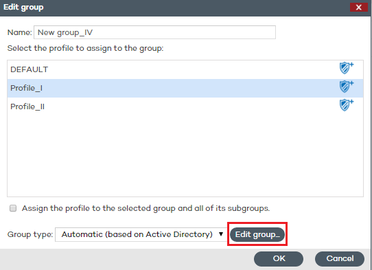
Task: Enable assigning profile to all subgroups checkbox
Action: (x=13, y=208)
